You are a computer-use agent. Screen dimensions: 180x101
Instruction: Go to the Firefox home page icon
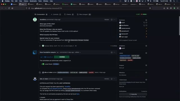(12, 8)
